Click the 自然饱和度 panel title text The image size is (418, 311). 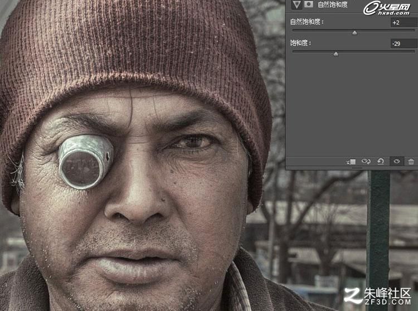pyautogui.click(x=333, y=4)
